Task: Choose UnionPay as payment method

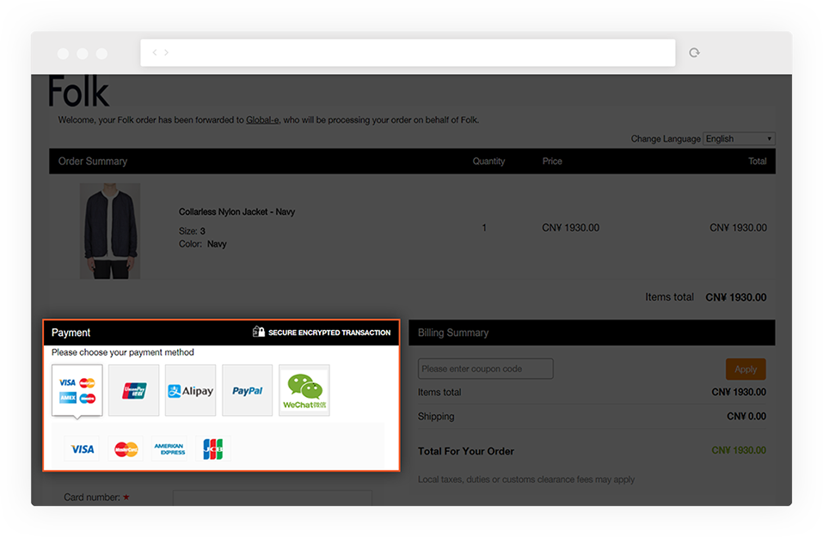Action: 134,390
